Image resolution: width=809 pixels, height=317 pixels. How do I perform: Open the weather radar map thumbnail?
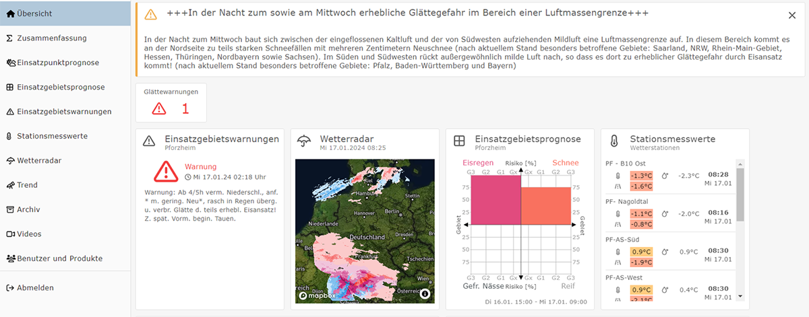click(365, 229)
